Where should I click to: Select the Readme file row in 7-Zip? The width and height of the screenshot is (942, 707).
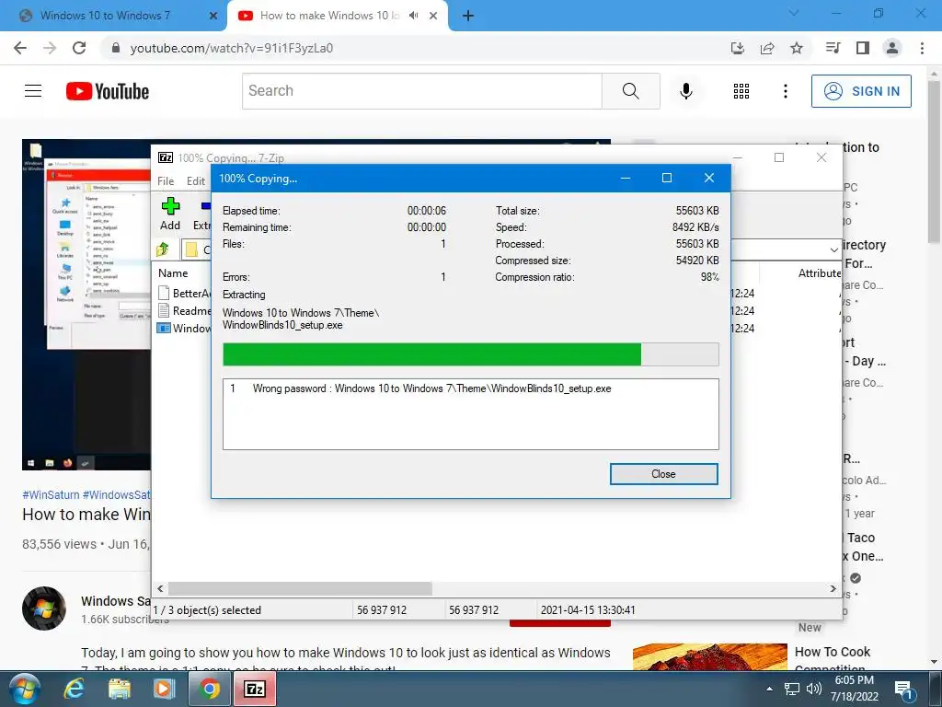(184, 311)
